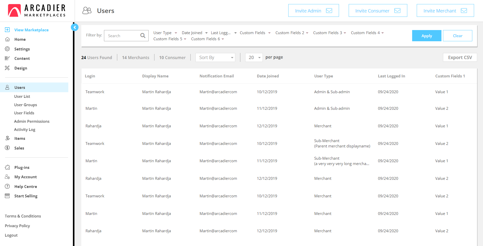This screenshot has width=483, height=246.
Task: Click the Help Centre question mark icon
Action: pyautogui.click(x=7, y=186)
